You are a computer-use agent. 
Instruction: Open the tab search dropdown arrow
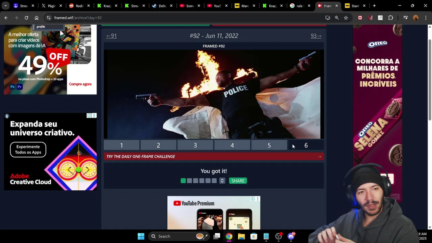[x=5, y=6]
